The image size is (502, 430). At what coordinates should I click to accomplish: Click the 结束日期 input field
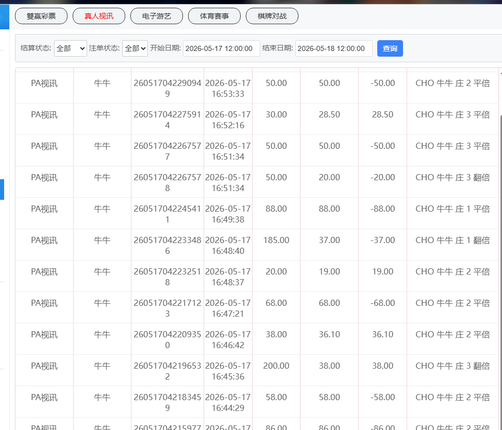333,48
